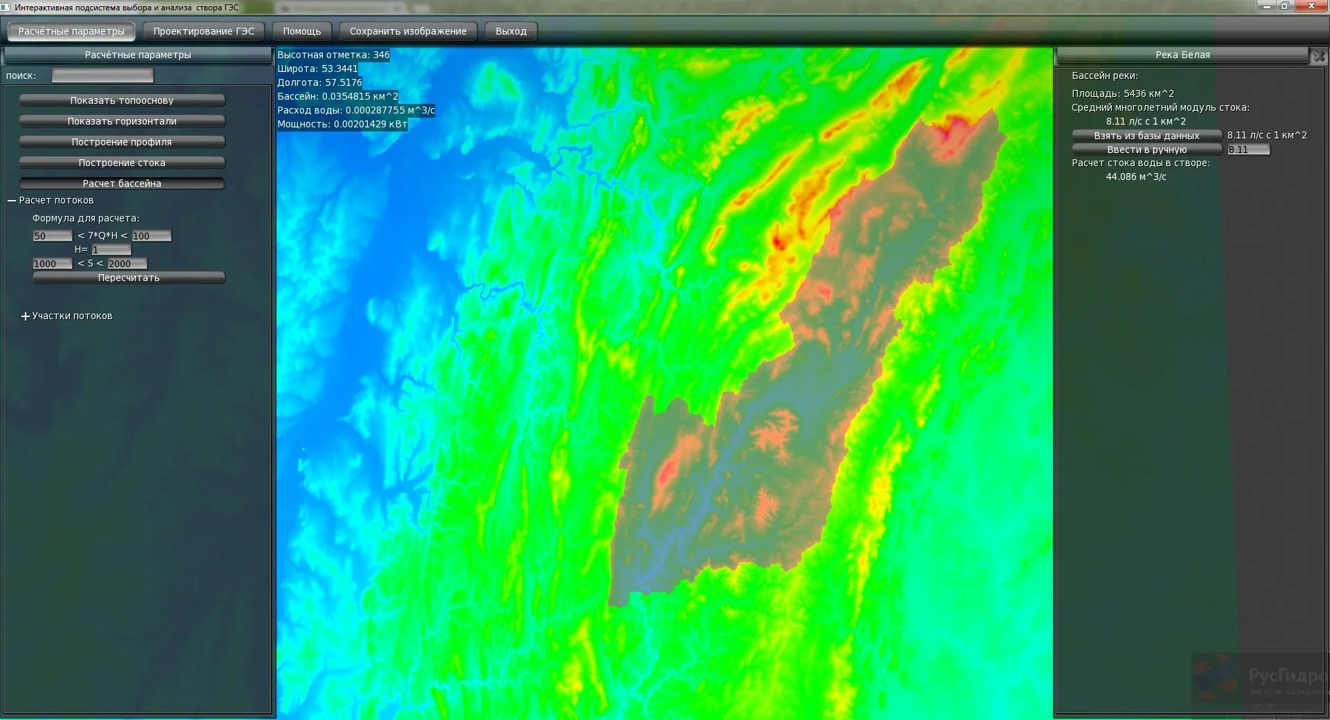Click Взять из базы данных button
Screen dimensions: 1330x720
[1146, 136]
